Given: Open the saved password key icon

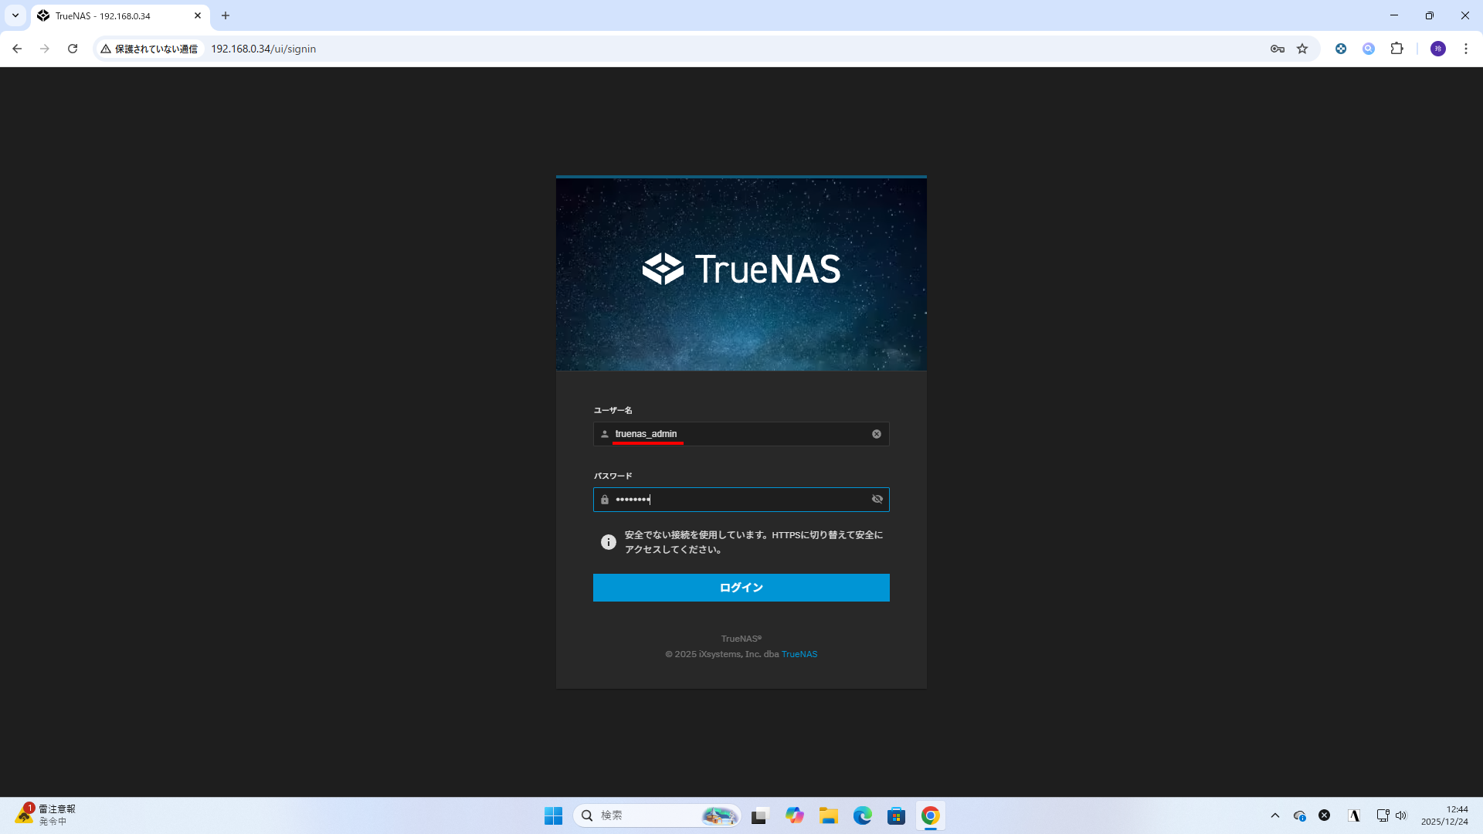Looking at the screenshot, I should click(1278, 49).
